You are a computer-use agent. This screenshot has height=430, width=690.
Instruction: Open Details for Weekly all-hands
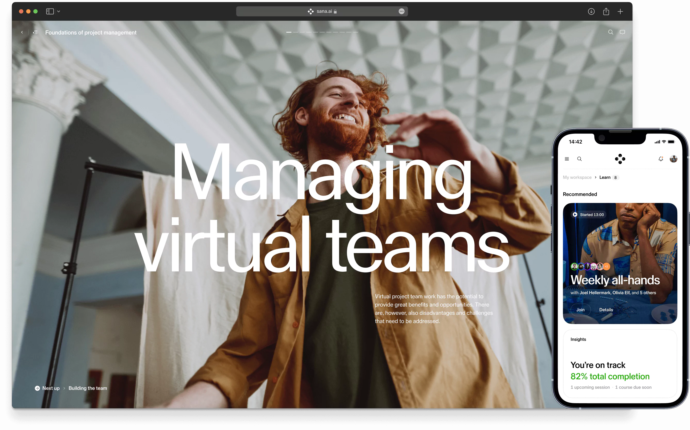(606, 310)
